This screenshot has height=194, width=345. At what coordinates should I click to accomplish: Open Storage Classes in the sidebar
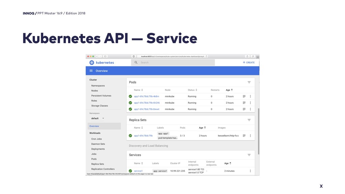(x=99, y=106)
